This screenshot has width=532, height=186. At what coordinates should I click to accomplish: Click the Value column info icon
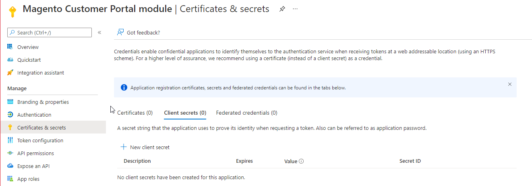301,162
